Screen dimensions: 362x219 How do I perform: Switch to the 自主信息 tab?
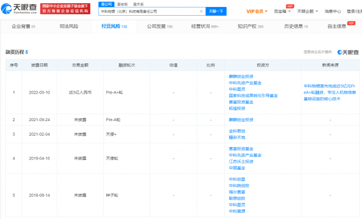pos(337,26)
